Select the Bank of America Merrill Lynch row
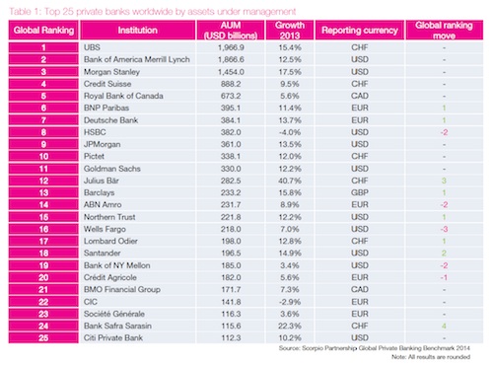 click(x=246, y=59)
